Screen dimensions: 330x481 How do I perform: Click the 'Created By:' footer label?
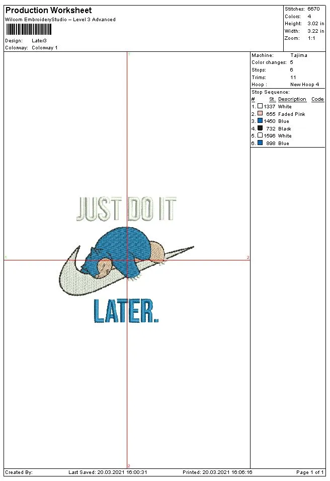point(19,472)
